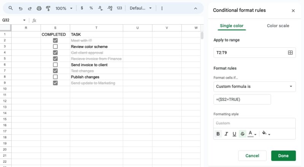This screenshot has width=304, height=167.
Task: Click the vertical scrollbar thumb of the sheet
Action: [x=202, y=36]
